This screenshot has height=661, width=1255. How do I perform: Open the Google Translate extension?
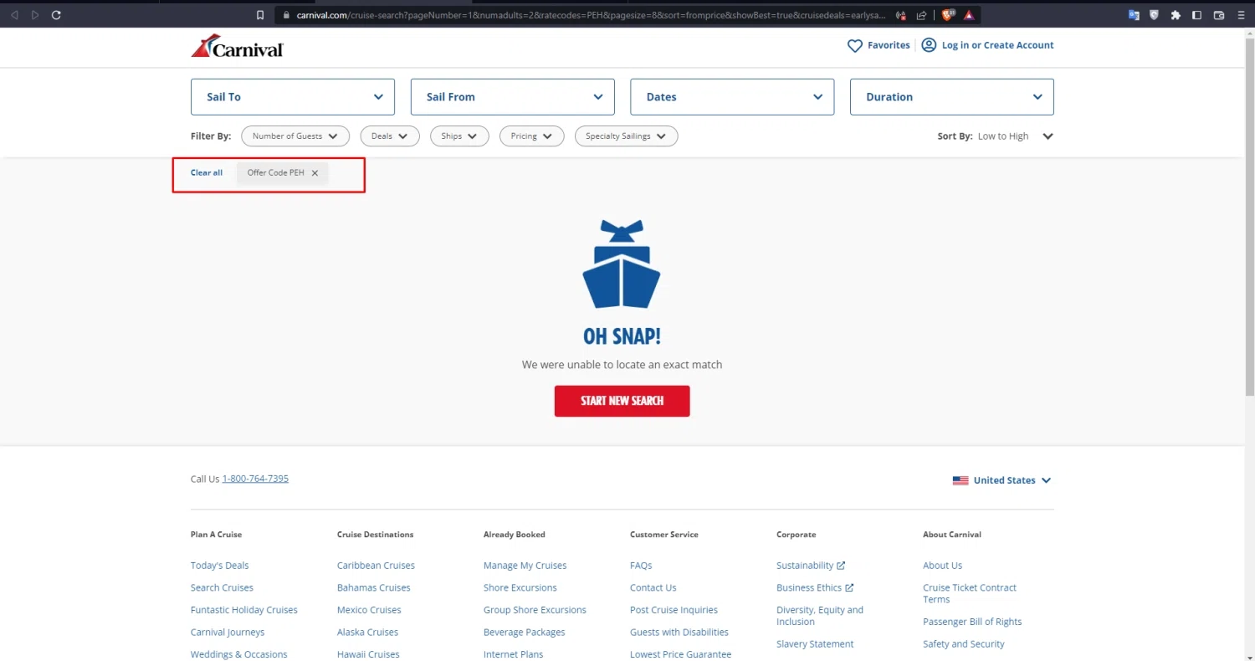tap(1134, 15)
